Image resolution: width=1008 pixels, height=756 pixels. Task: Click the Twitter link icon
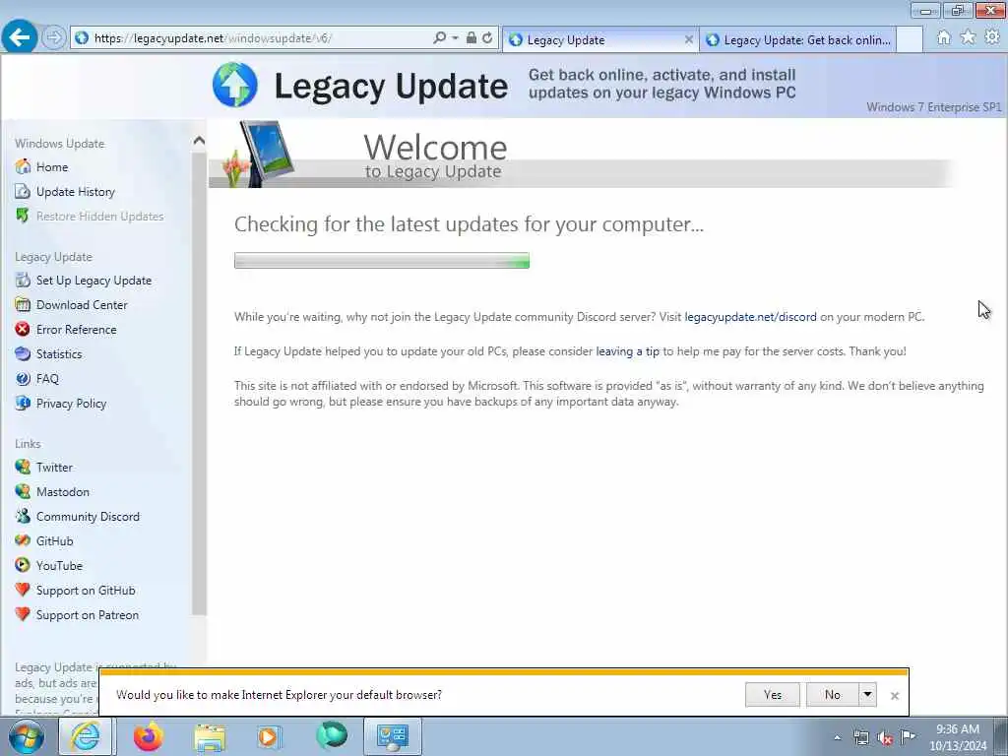click(23, 468)
